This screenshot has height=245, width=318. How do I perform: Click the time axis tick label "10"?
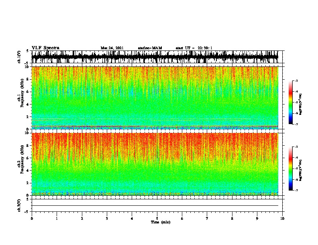tap(282, 219)
